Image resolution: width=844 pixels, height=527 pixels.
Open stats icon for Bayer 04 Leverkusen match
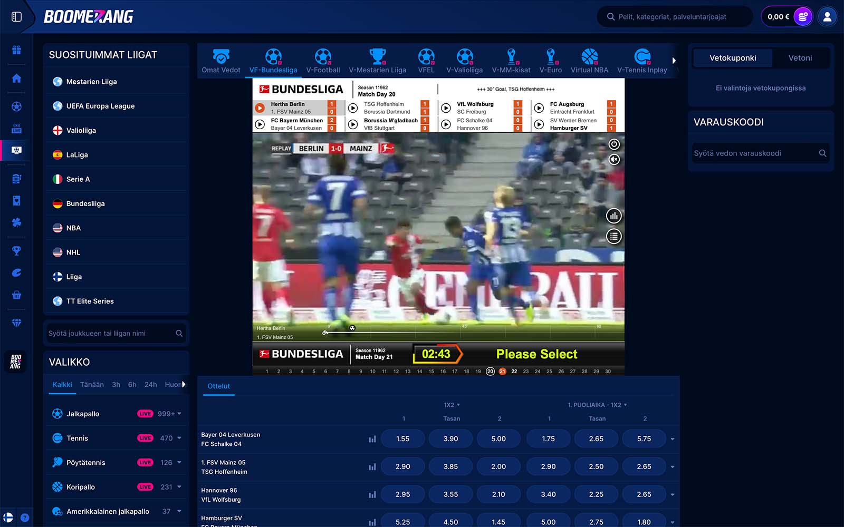[x=372, y=439]
